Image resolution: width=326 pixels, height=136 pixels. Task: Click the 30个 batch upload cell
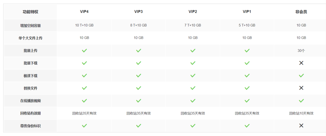pyautogui.click(x=301, y=50)
